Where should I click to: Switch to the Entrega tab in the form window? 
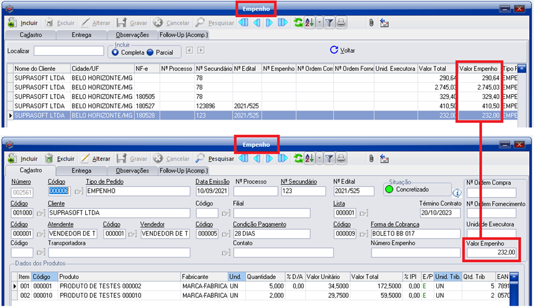click(82, 170)
